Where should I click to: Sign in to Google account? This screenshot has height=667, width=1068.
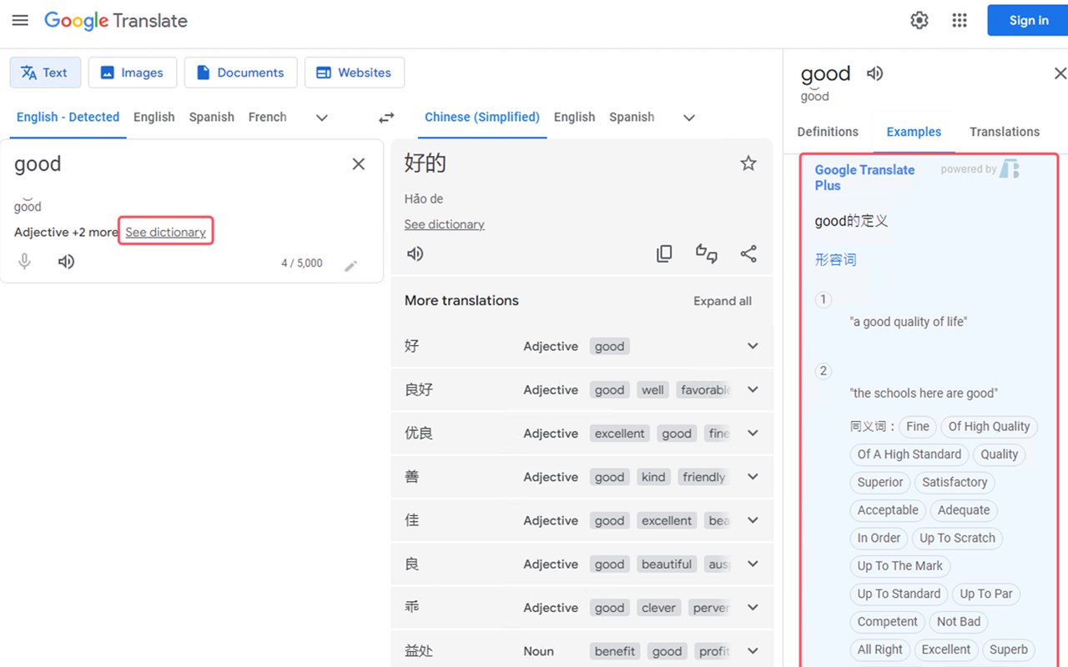tap(1029, 21)
